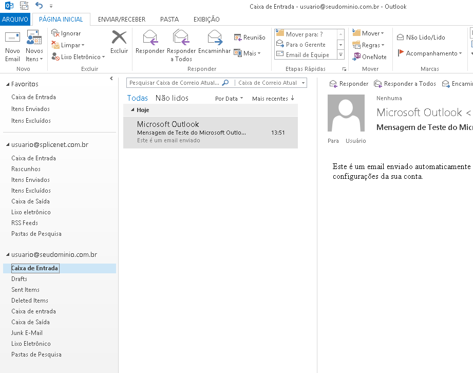Click Responder a Todos ribbon icon

pos(181,39)
